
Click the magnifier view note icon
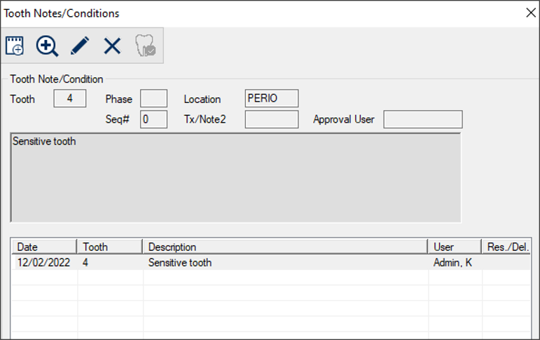[47, 46]
